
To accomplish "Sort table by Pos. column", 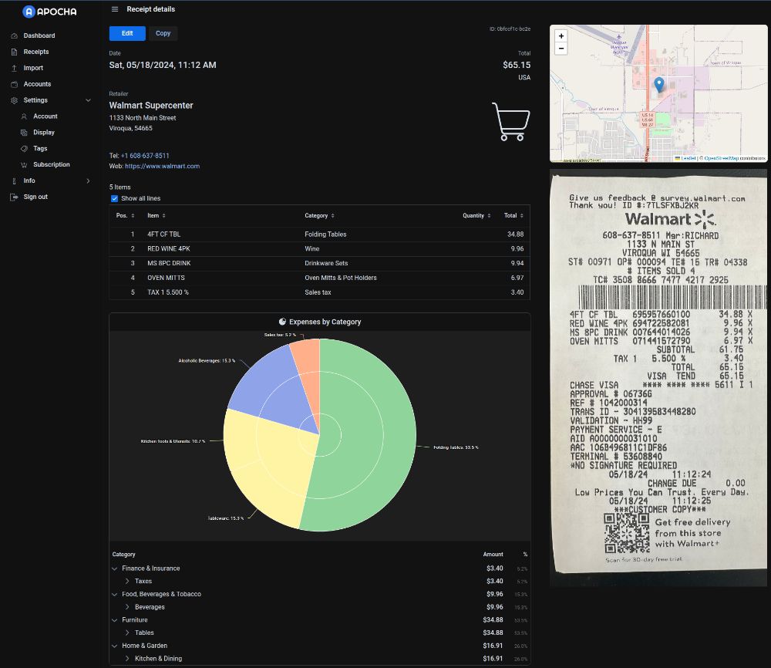I will tap(125, 215).
